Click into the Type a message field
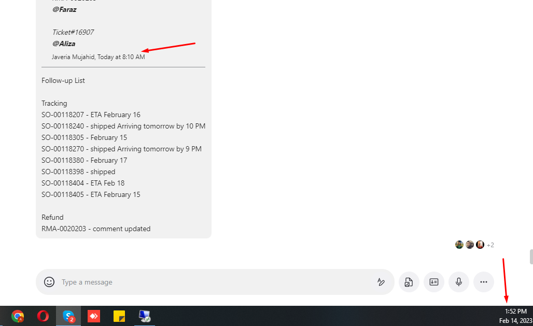Screen dimensions: 533x326 [214, 282]
